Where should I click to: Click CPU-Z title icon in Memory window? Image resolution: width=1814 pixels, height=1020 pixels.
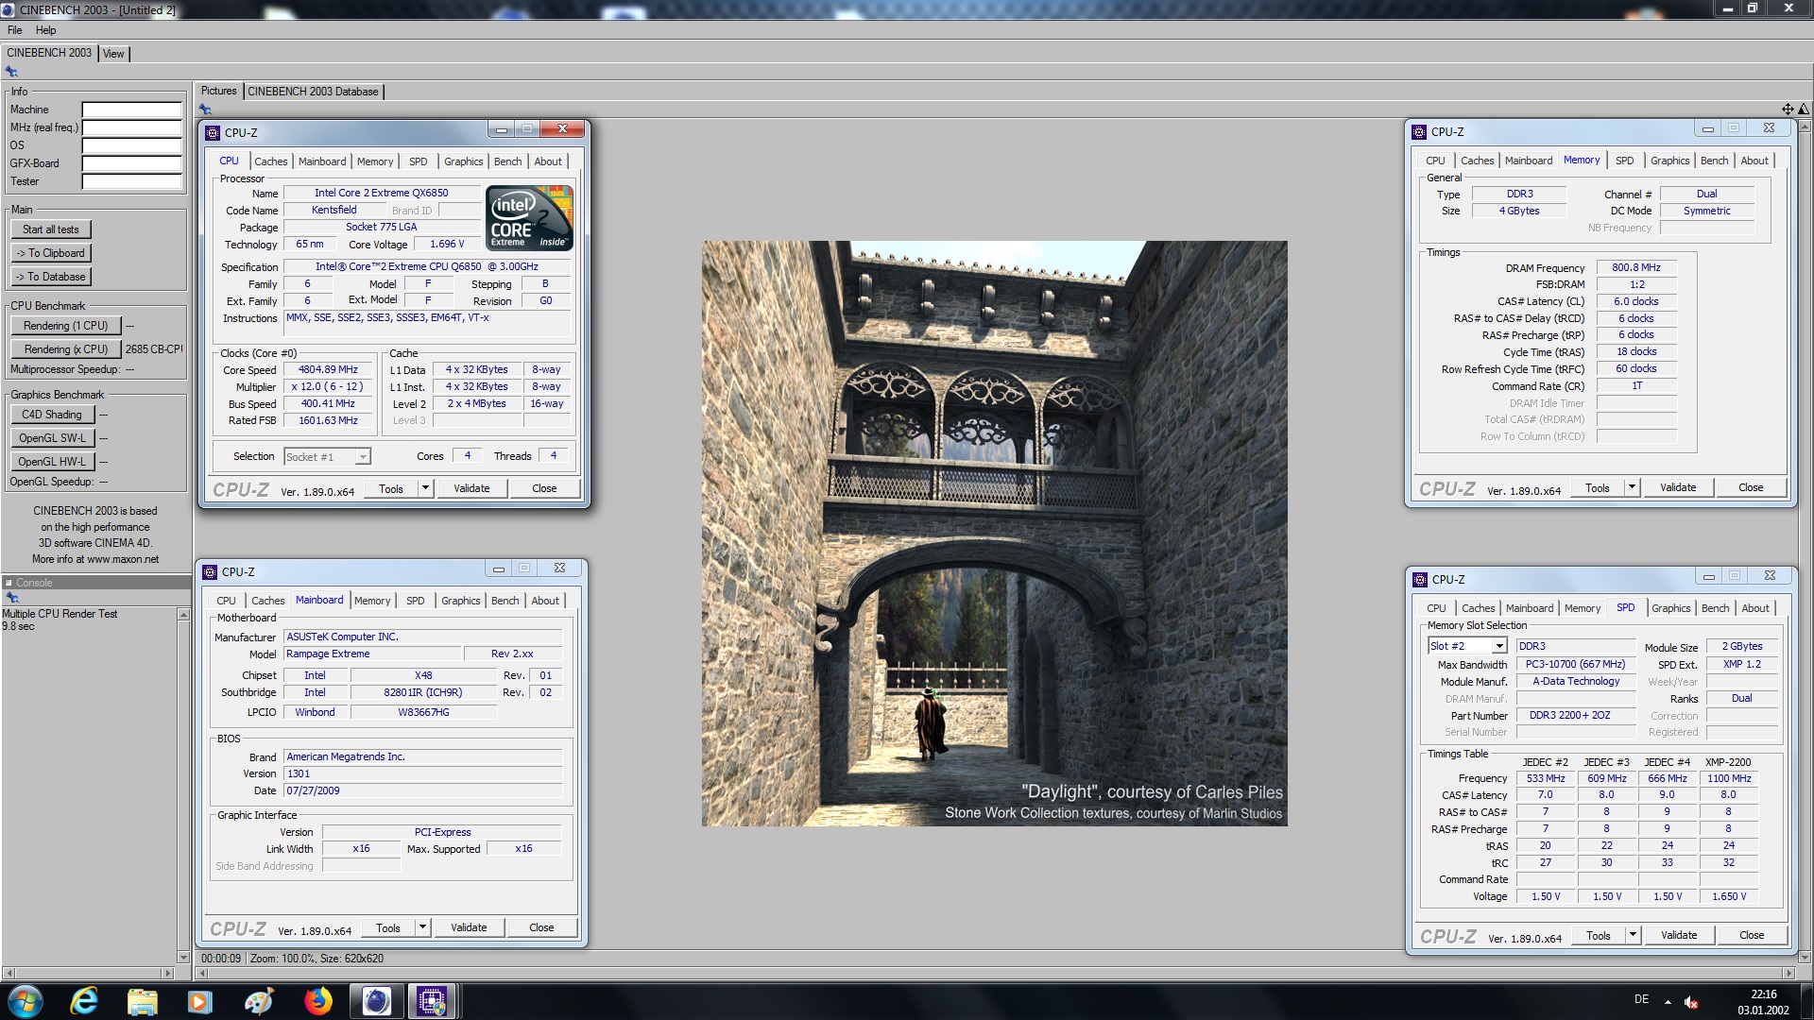[x=1419, y=131]
